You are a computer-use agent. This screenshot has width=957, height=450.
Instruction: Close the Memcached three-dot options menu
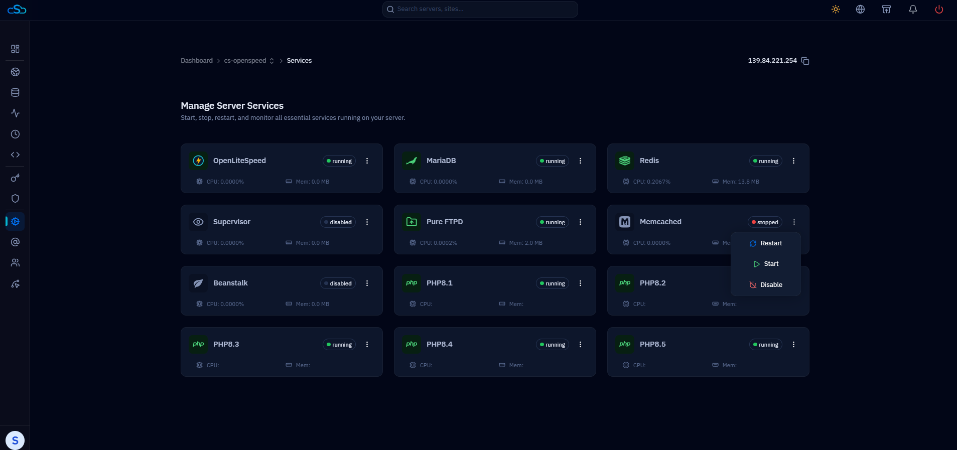pos(794,222)
